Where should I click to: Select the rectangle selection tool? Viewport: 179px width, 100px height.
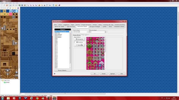coord(5,8)
